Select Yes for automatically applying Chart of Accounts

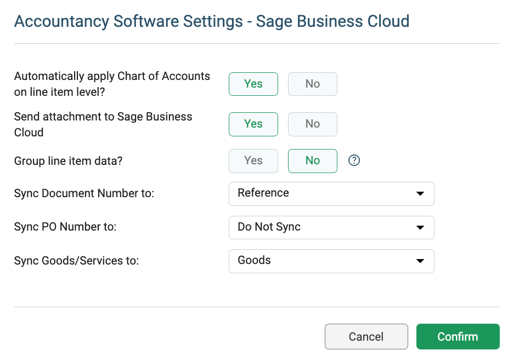(253, 84)
